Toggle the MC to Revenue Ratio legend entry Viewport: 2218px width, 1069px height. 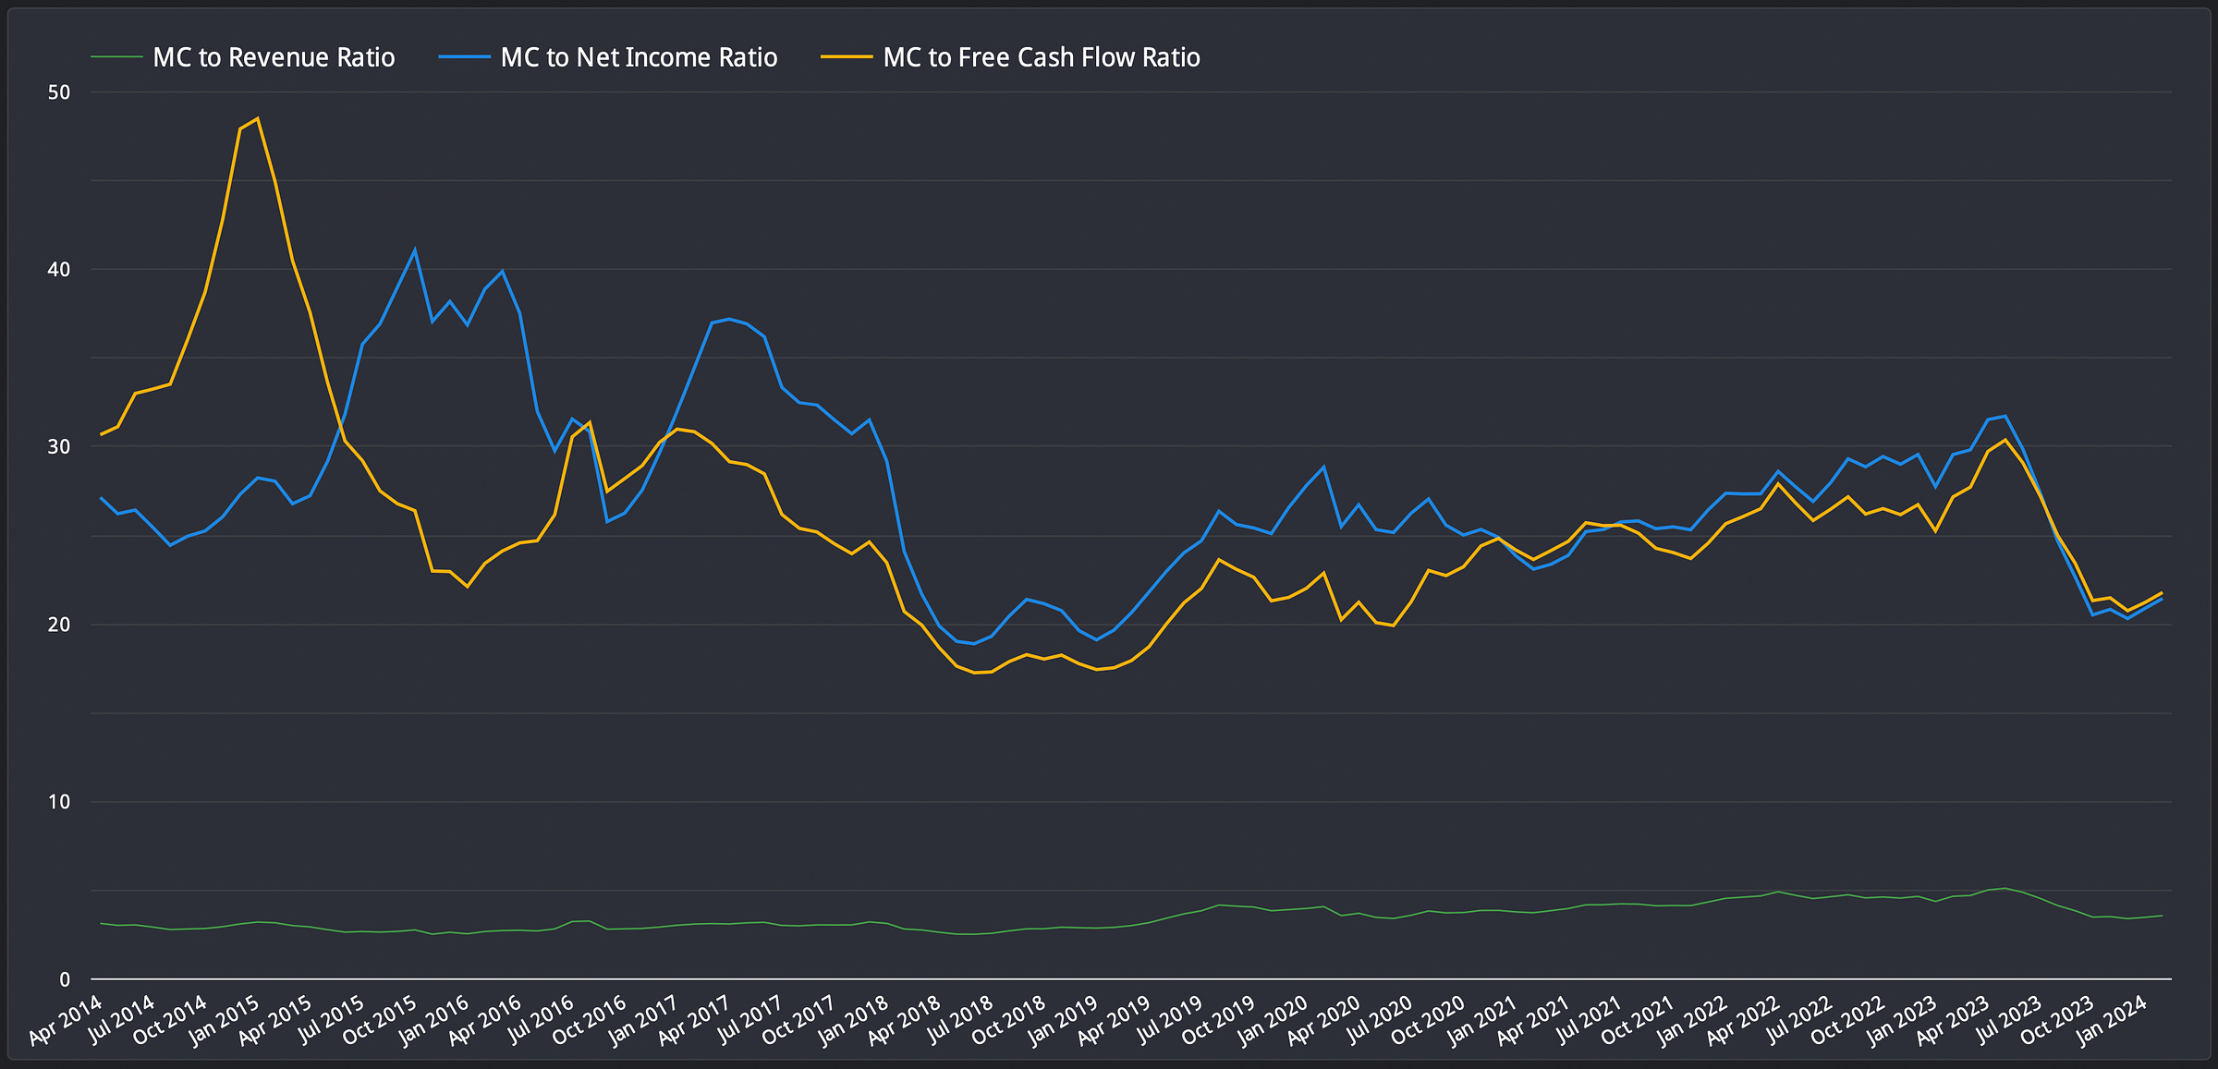click(x=274, y=58)
